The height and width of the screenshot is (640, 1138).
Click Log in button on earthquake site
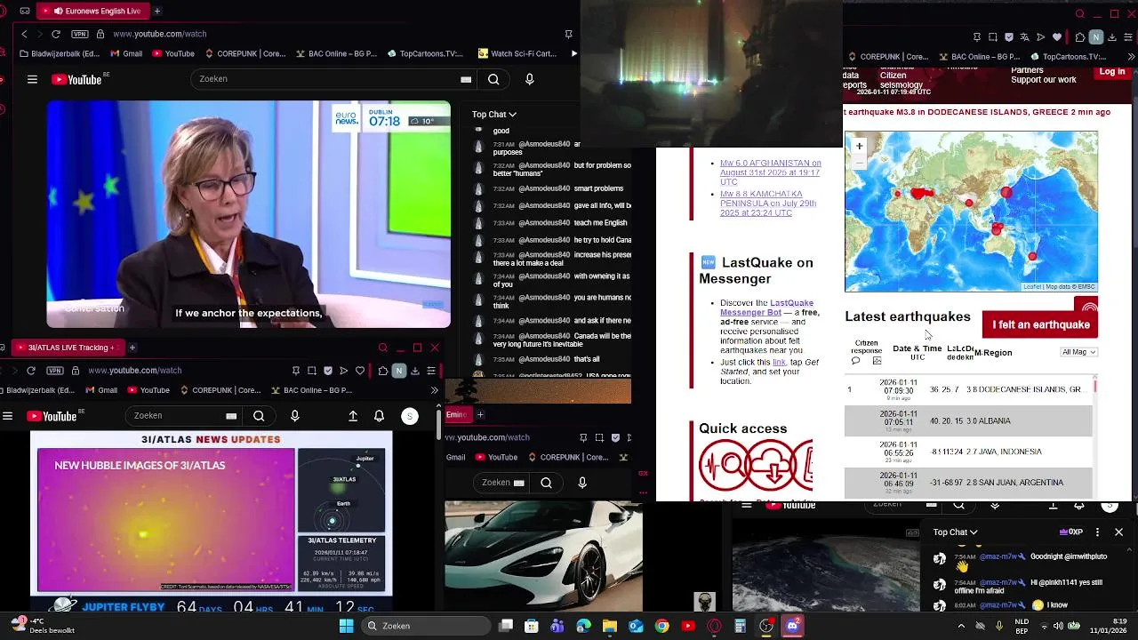(x=1112, y=72)
